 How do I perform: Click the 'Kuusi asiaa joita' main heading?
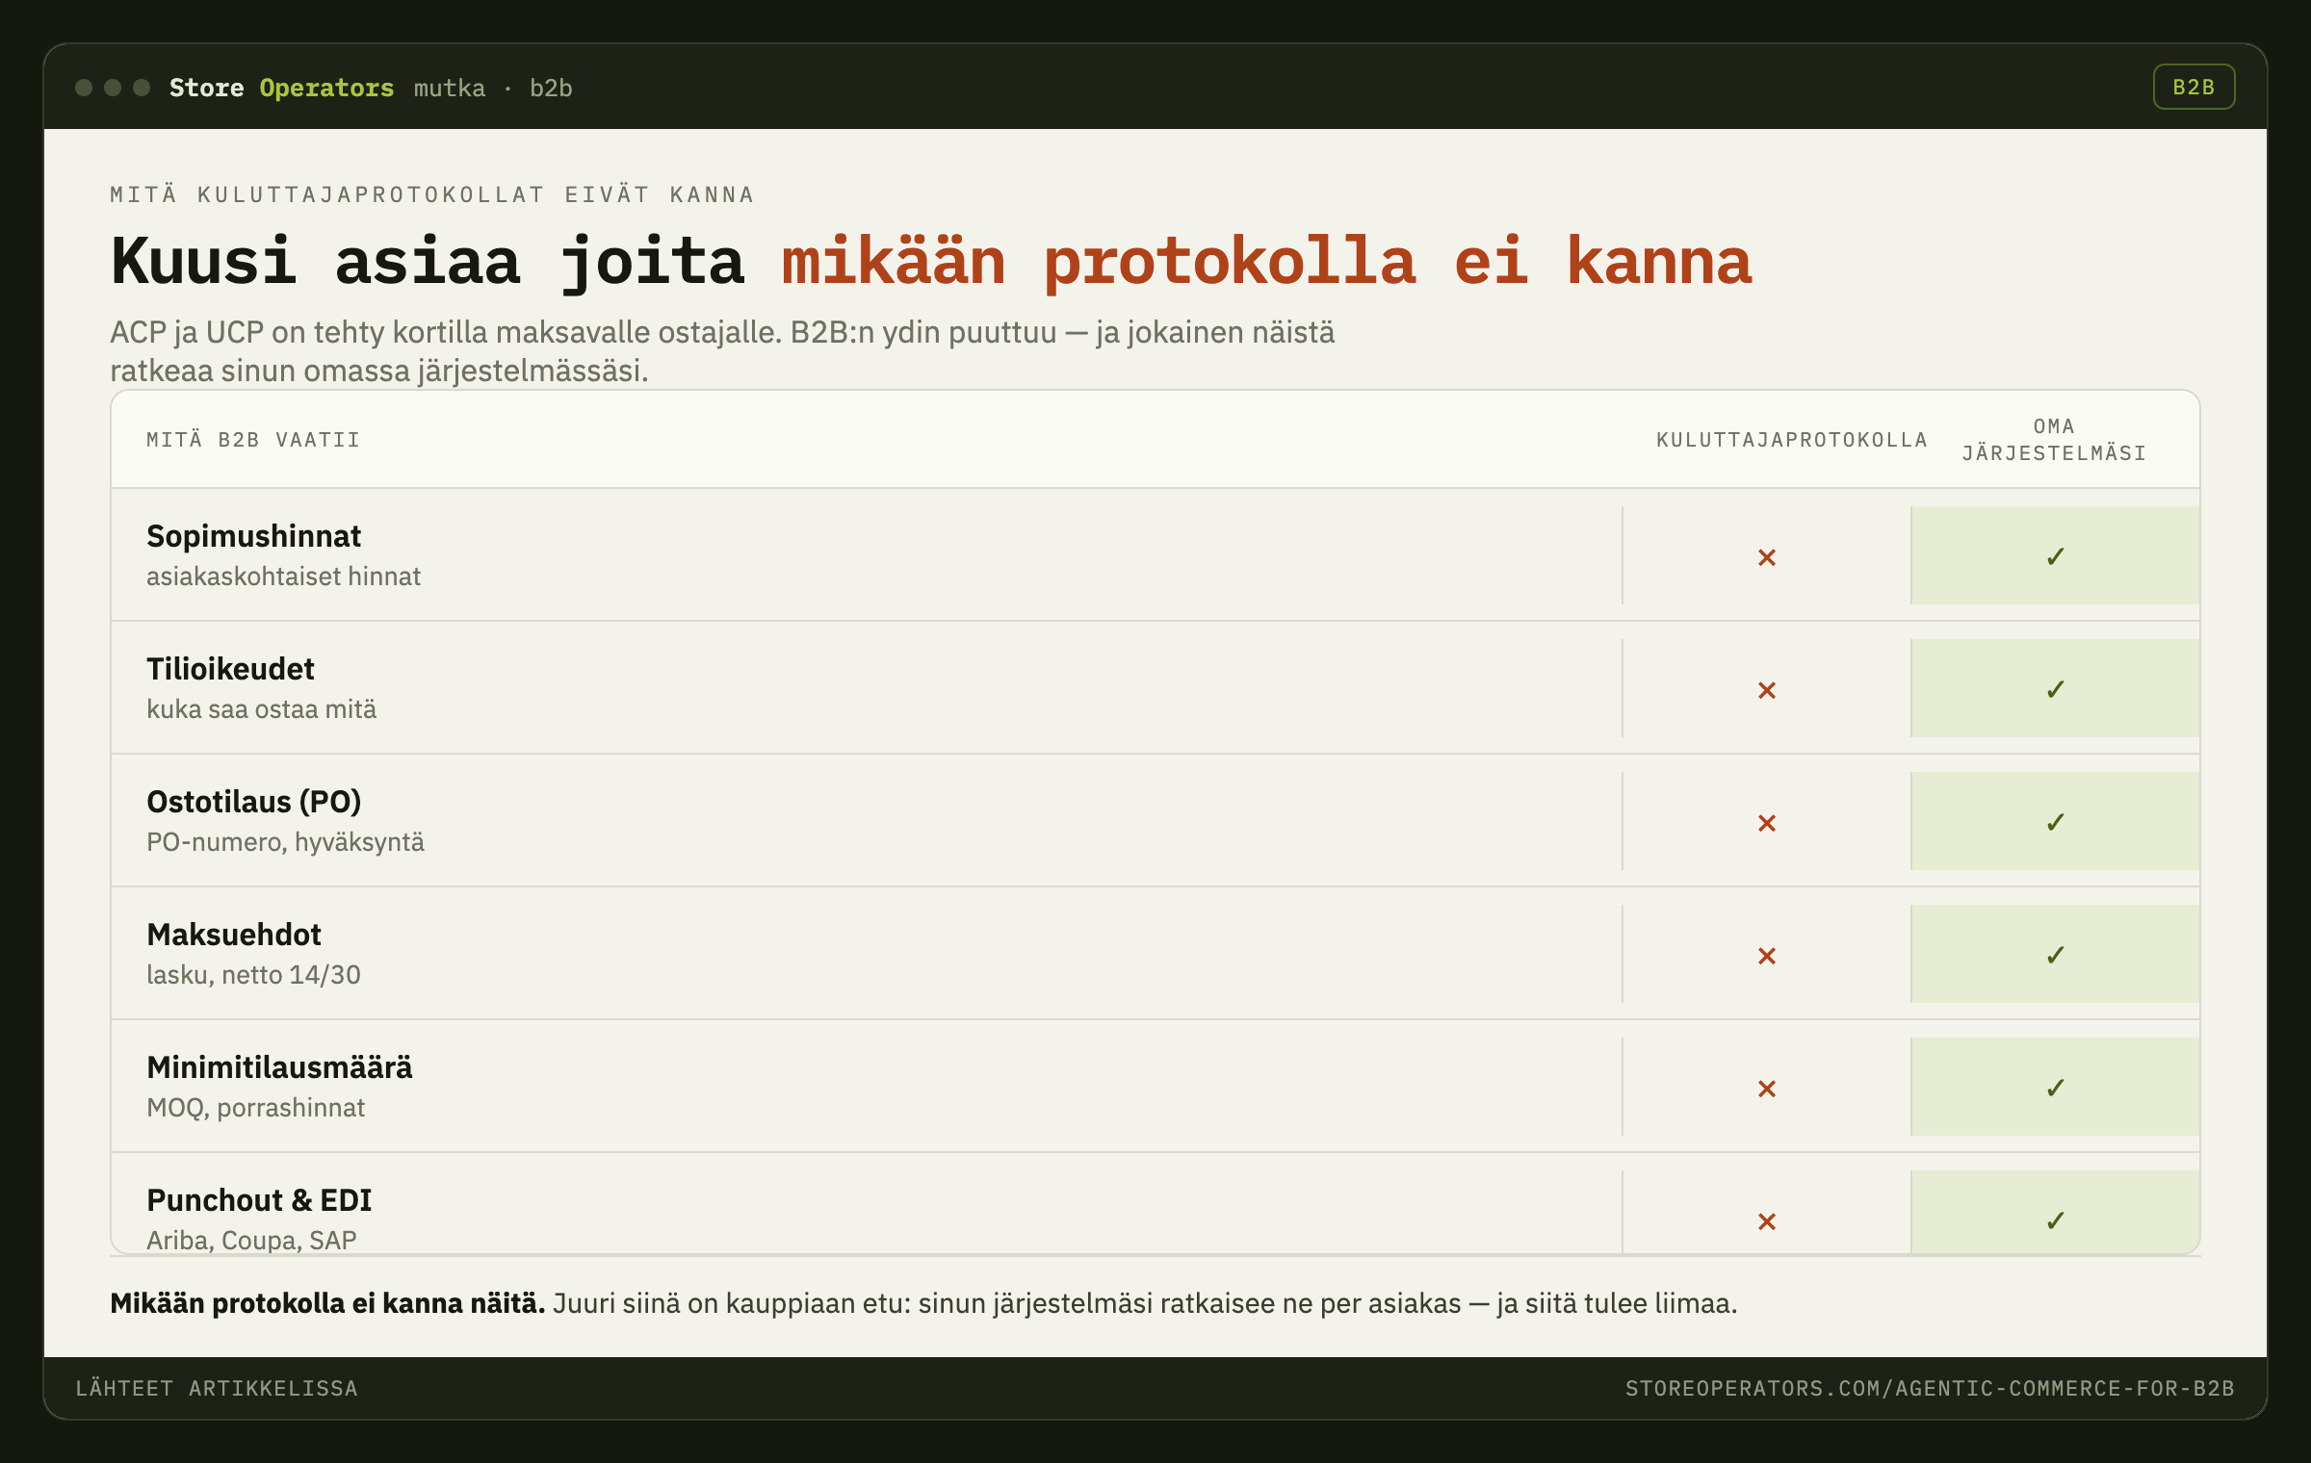pyautogui.click(x=428, y=262)
